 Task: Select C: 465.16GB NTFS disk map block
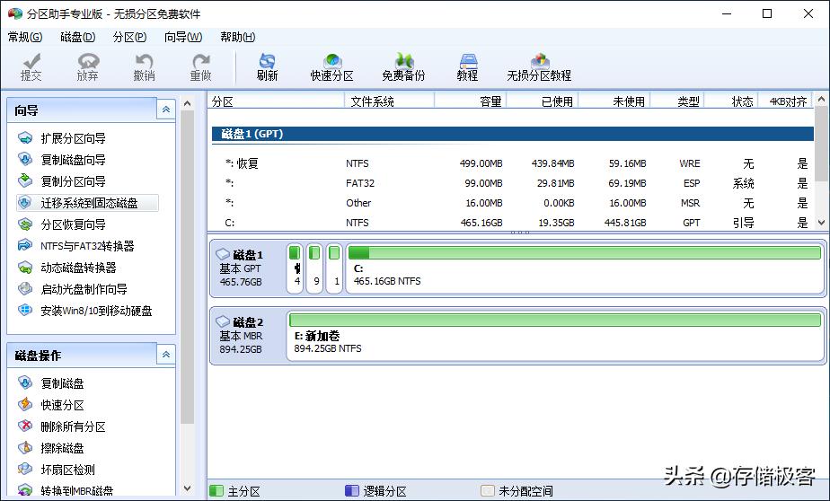[585, 268]
